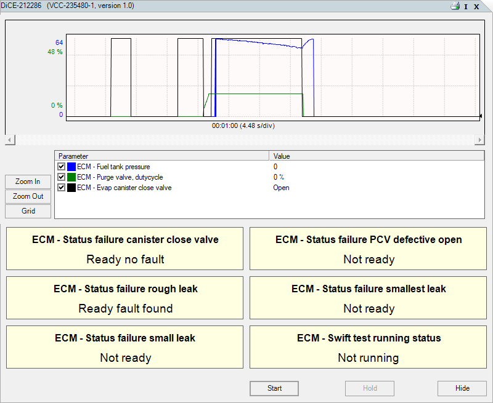Viewport: 493px width, 403px height.
Task: Click the Hide button
Action: click(462, 388)
